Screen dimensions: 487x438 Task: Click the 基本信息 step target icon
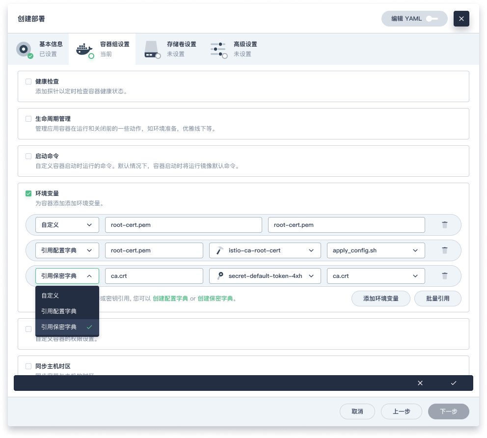(x=24, y=49)
